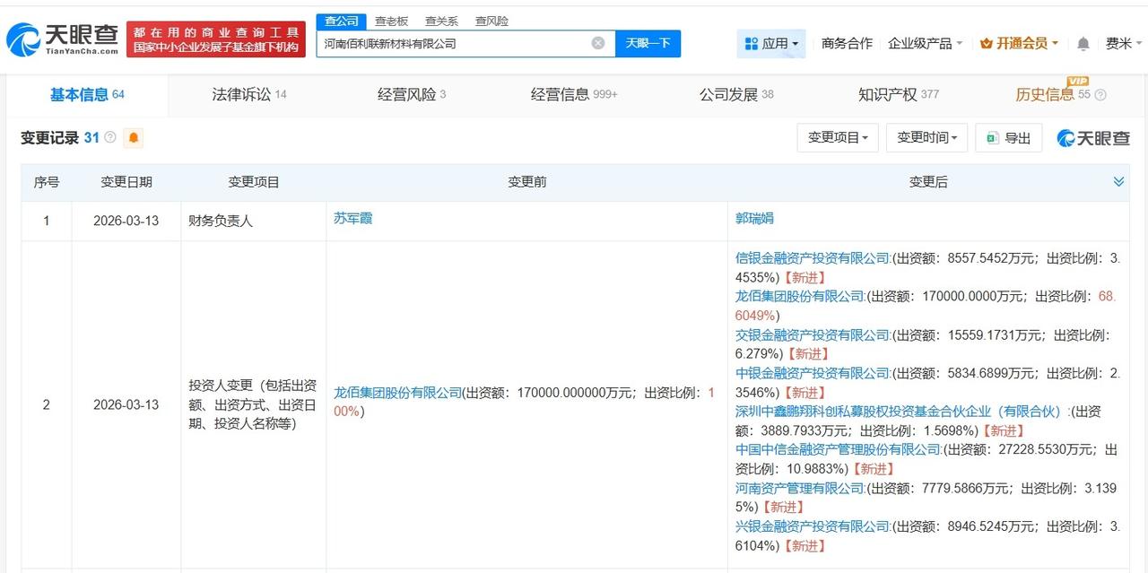Click the 天眼一下 search button
Viewport: 1148px width, 573px height.
[x=648, y=42]
